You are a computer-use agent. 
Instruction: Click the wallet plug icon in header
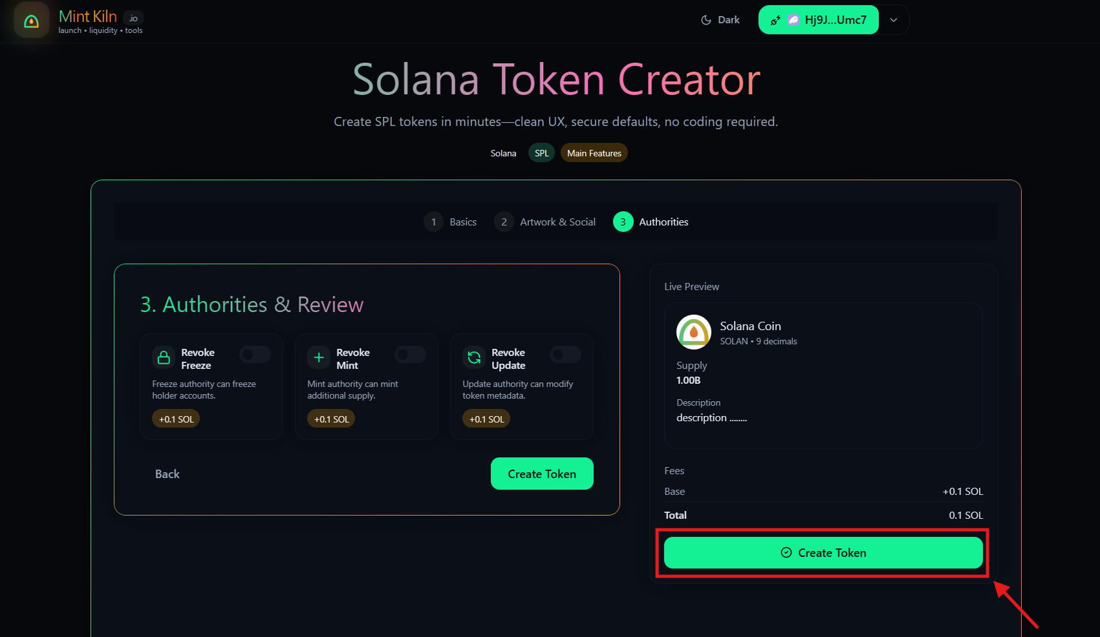pos(775,20)
